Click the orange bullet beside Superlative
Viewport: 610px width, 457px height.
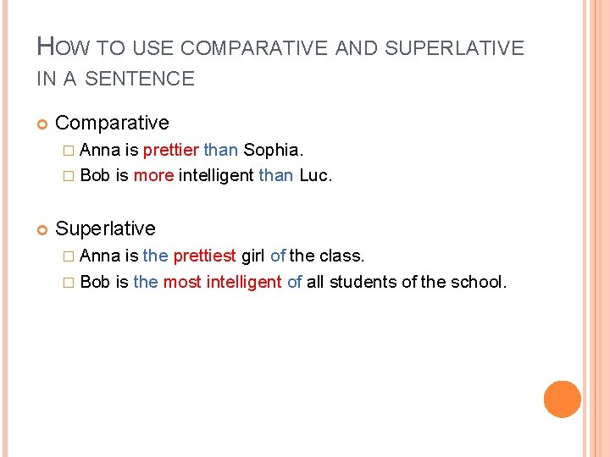pos(42,230)
